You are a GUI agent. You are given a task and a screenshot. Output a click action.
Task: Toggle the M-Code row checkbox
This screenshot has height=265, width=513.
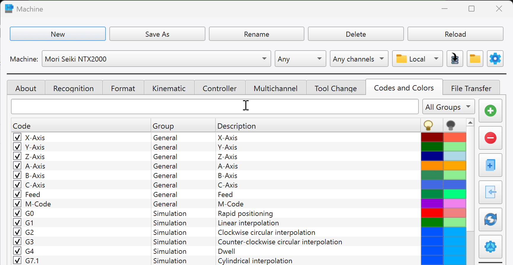point(17,203)
